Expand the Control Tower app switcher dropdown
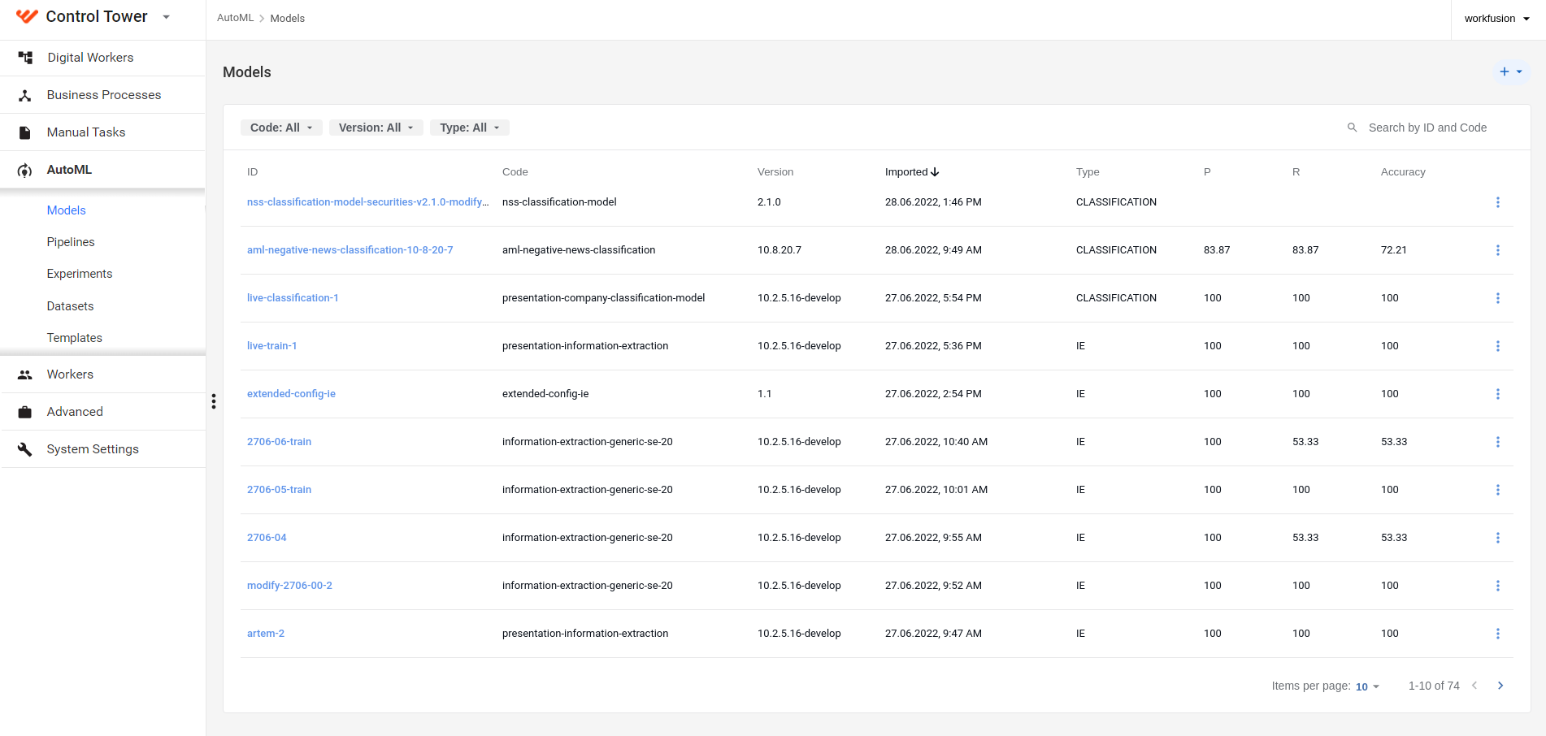Viewport: 1546px width, 736px height. (x=167, y=17)
